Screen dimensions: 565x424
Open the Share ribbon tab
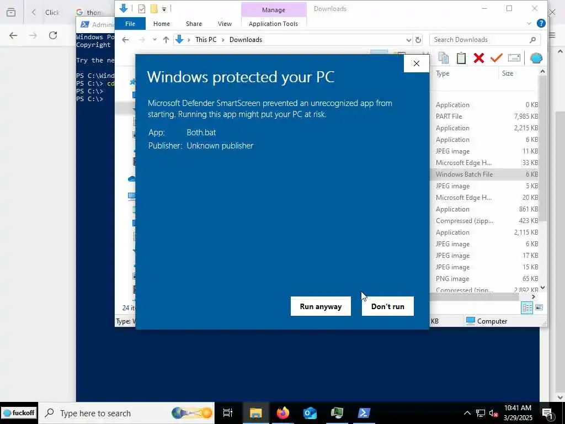coord(194,23)
